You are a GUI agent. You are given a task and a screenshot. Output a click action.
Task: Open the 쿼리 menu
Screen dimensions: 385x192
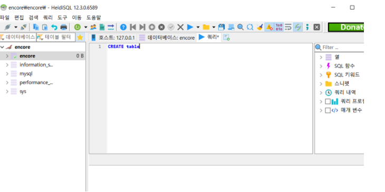click(x=48, y=17)
